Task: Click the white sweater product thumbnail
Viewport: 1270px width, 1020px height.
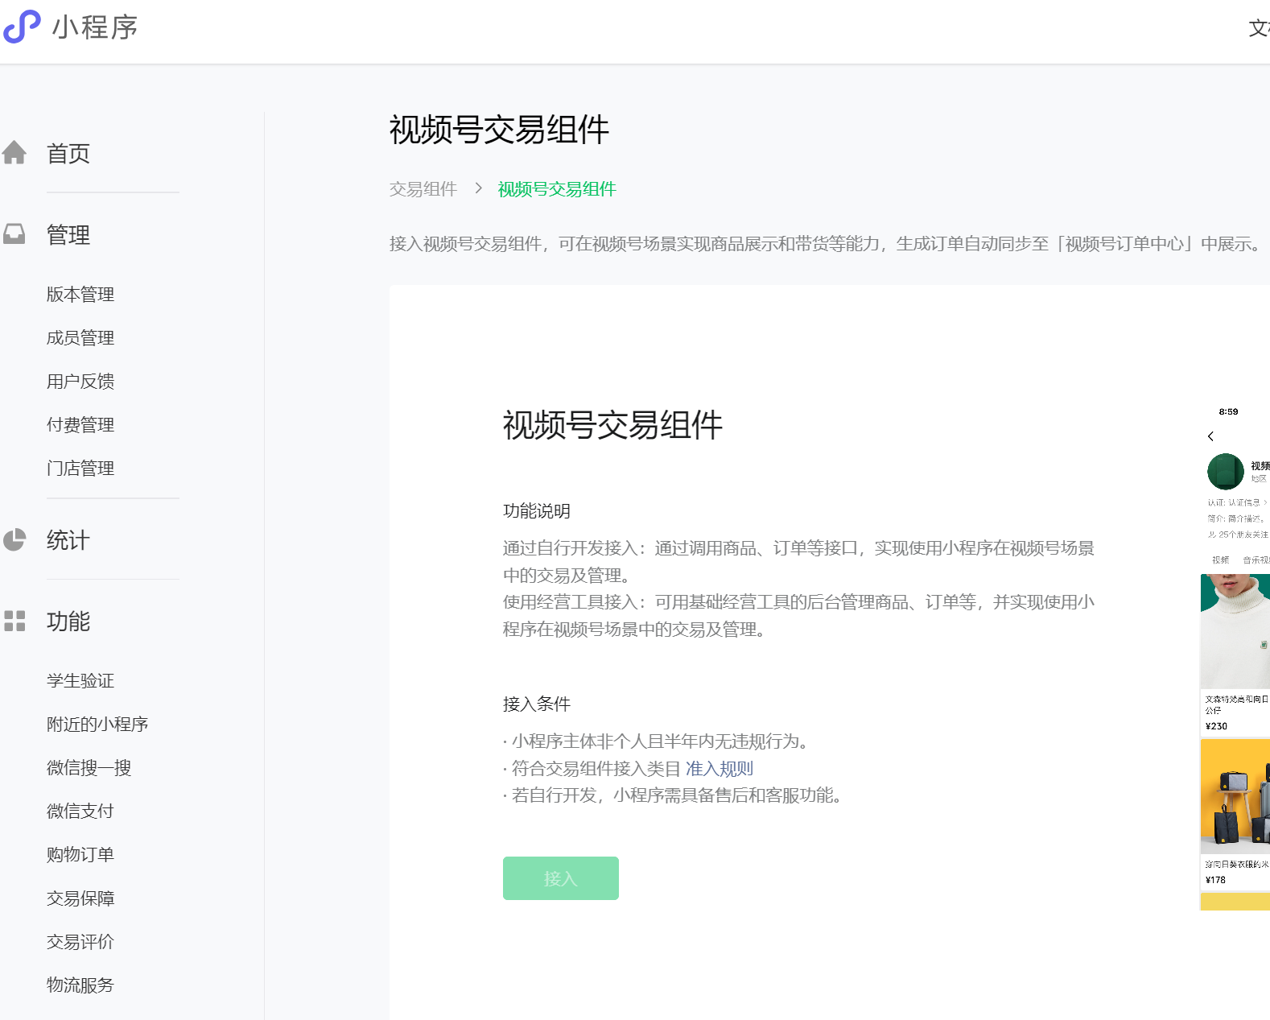Action: (1235, 631)
